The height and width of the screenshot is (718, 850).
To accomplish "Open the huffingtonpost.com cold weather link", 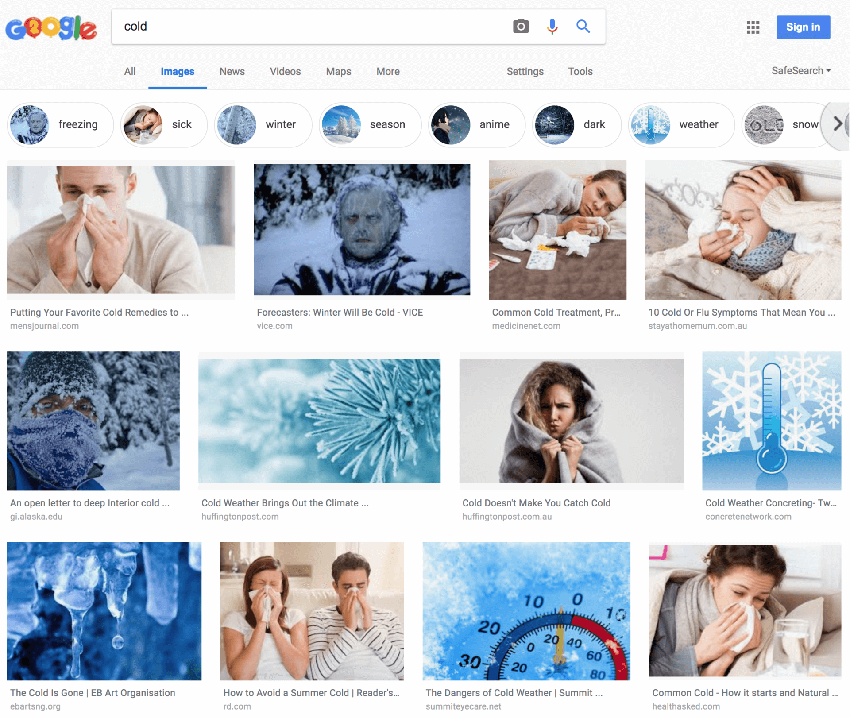I will [x=285, y=503].
